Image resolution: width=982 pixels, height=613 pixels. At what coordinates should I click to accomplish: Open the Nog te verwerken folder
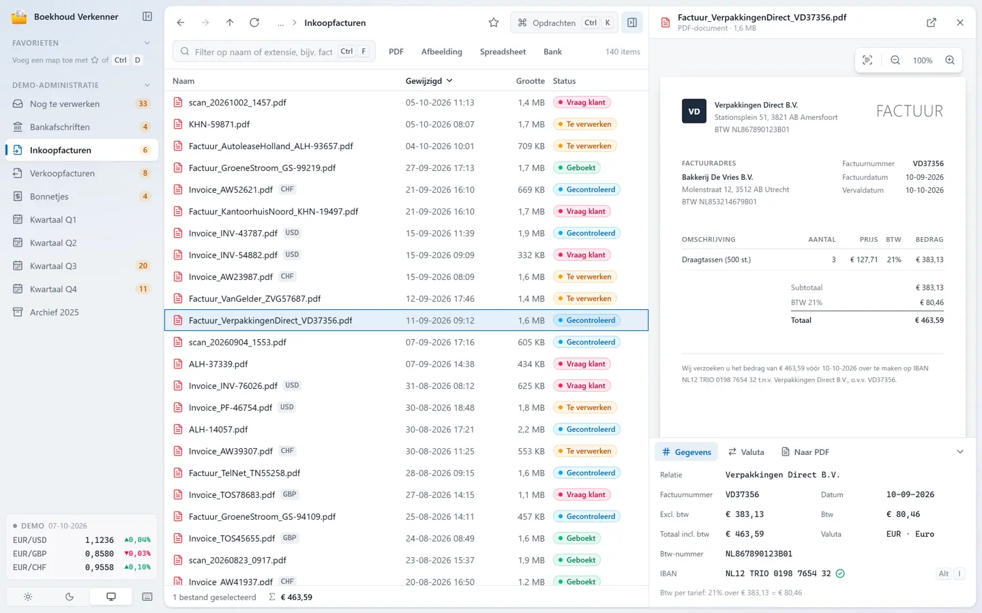pos(82,104)
